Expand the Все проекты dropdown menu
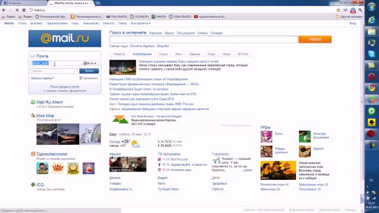Screen dimensions: 379x213 [x=140, y=24]
